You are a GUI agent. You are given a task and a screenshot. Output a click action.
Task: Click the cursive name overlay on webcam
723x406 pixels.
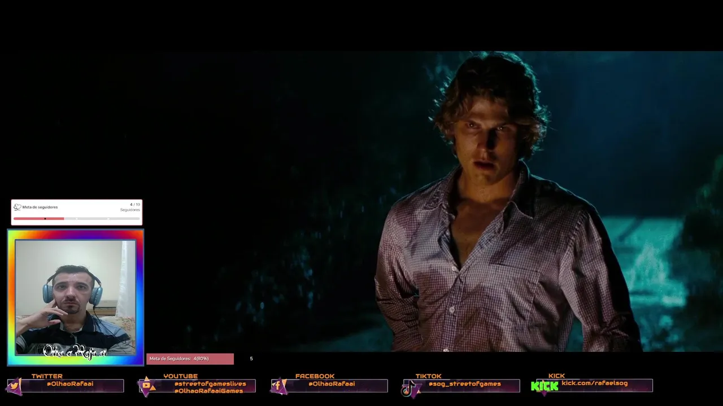[75, 351]
